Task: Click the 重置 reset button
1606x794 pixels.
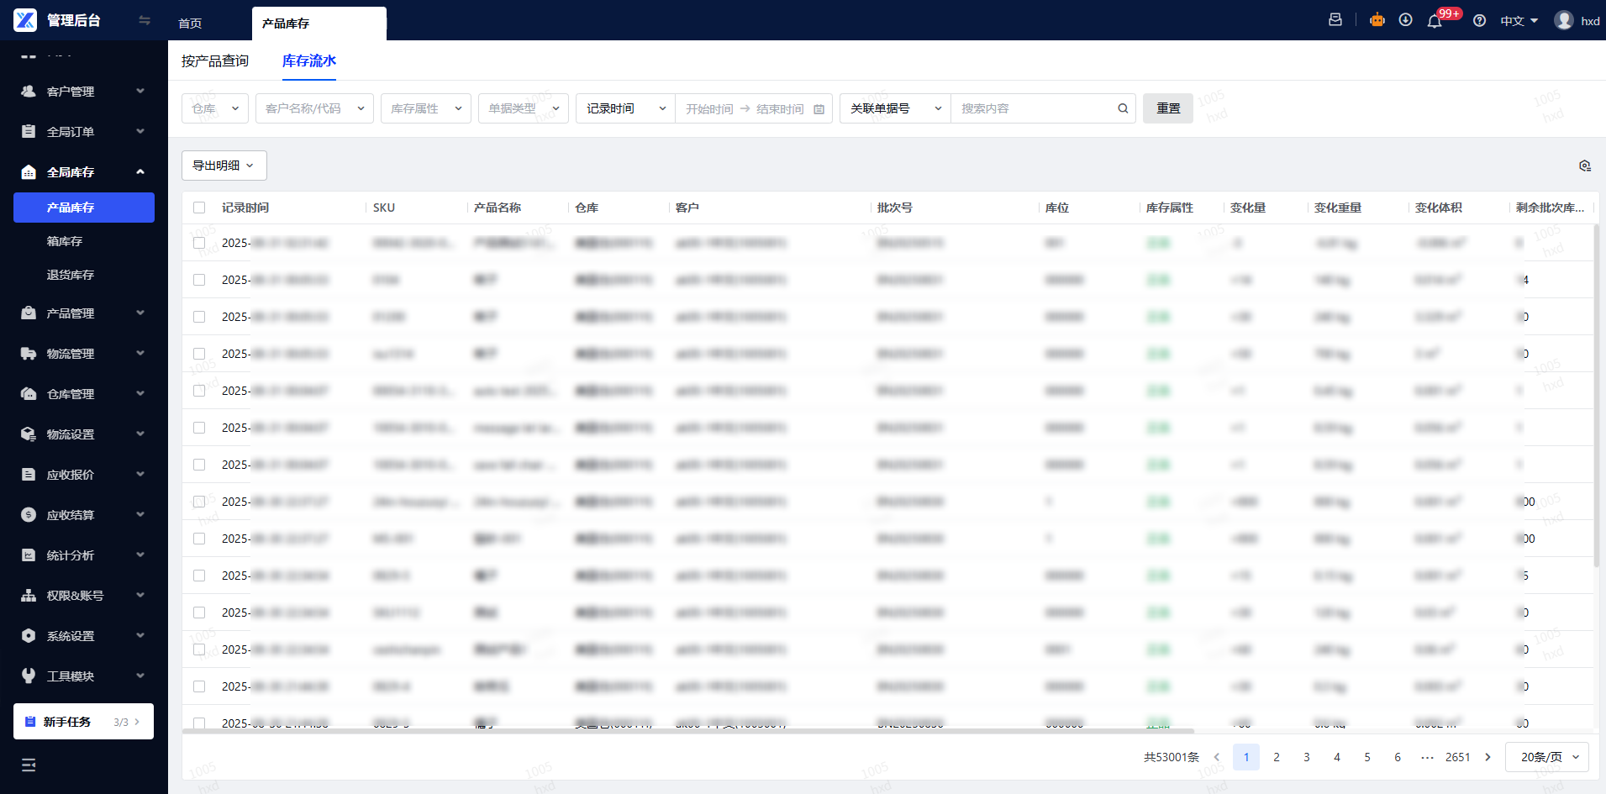Action: [x=1168, y=108]
